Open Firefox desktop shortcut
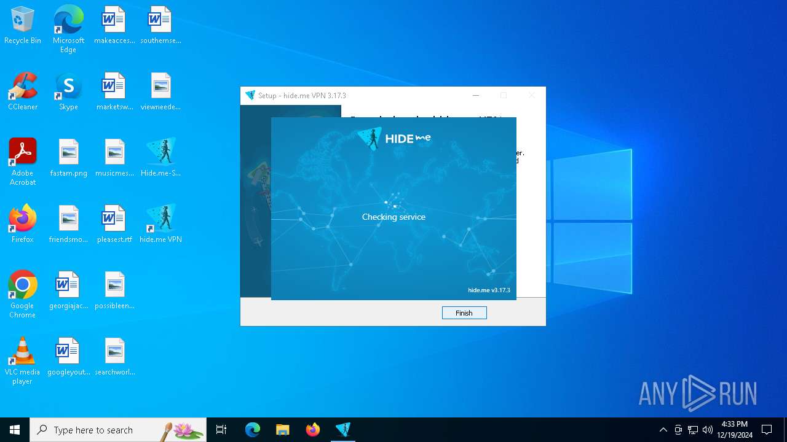 23,225
